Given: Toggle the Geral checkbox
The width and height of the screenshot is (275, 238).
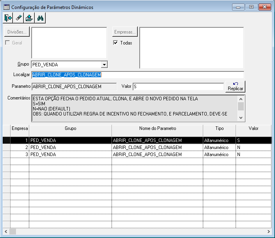Looking at the screenshot, I should pyautogui.click(x=7, y=43).
